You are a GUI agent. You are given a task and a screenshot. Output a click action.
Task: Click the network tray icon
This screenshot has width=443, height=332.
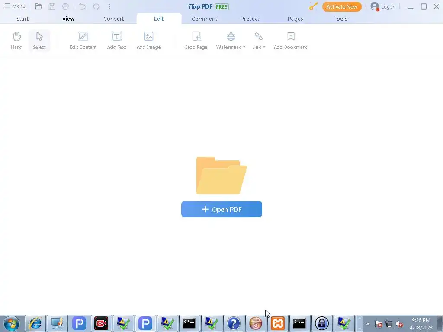pos(389,324)
